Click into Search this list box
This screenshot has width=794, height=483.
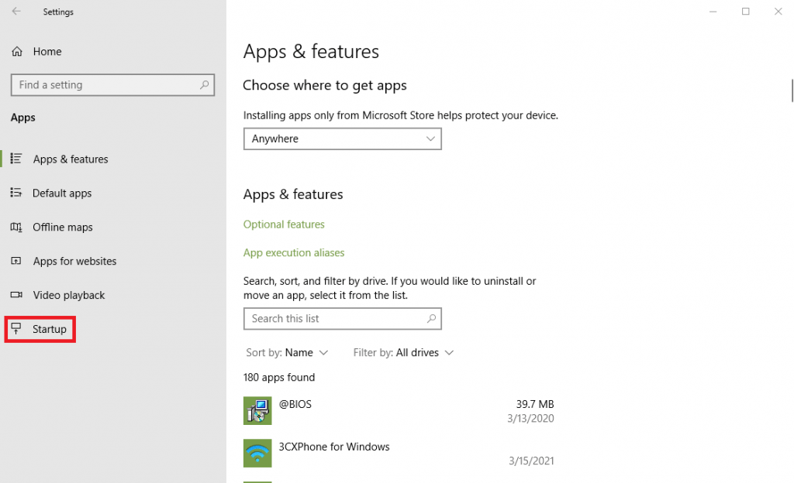click(x=342, y=319)
